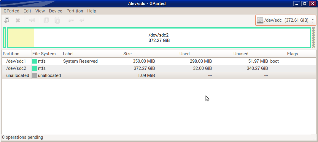Image resolution: width=318 pixels, height=142 pixels.
Task: Click the Apply all operations icon
Action: pos(82,20)
